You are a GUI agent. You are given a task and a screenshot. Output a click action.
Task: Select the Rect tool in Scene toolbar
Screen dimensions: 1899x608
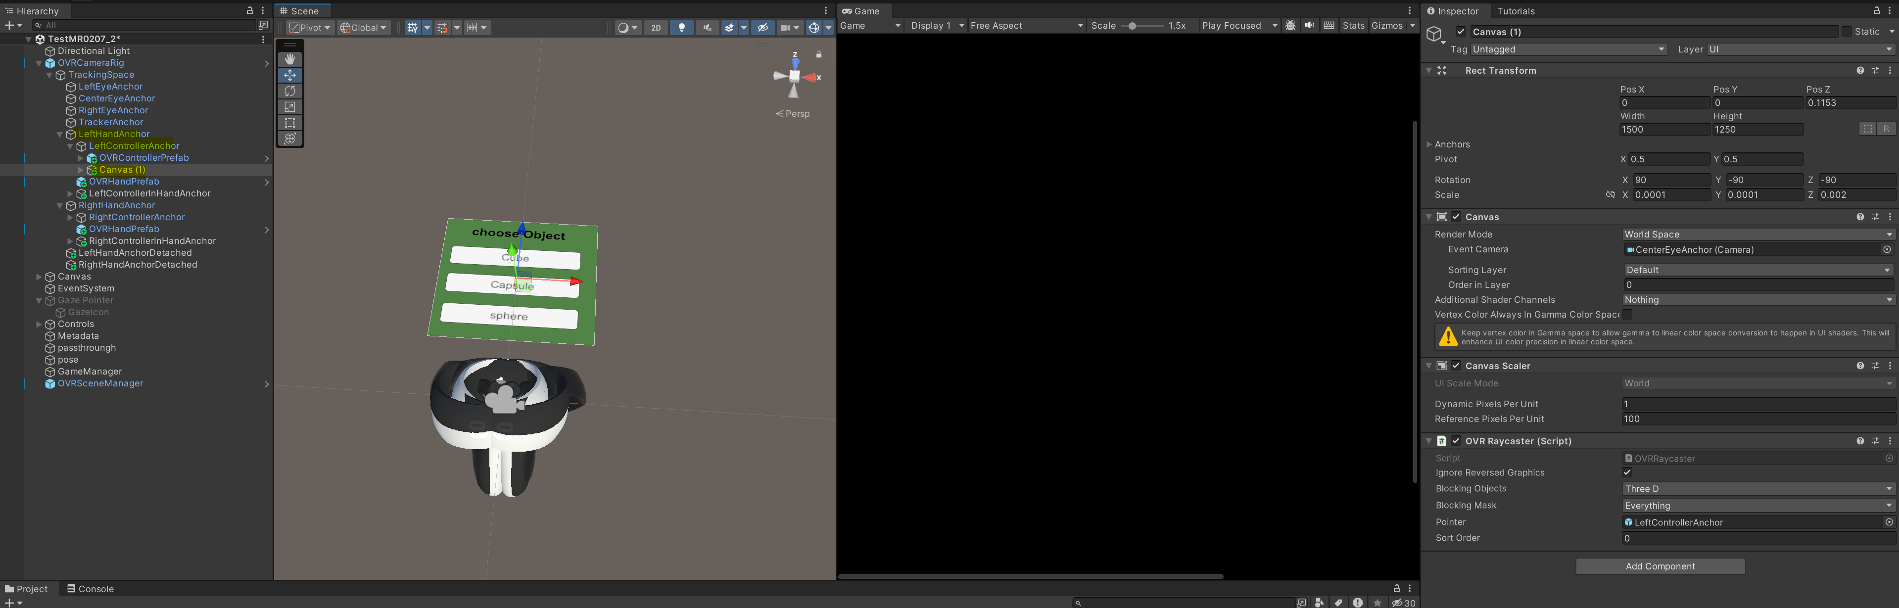[290, 122]
